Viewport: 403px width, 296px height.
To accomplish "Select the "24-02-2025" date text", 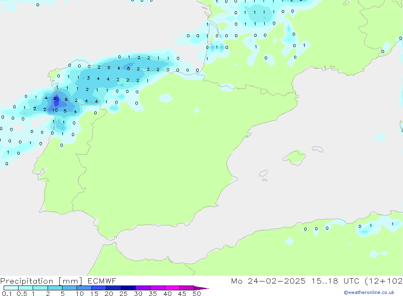I will click(x=276, y=281).
